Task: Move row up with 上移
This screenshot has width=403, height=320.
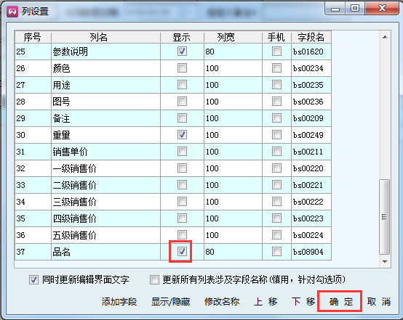Action: tap(266, 302)
